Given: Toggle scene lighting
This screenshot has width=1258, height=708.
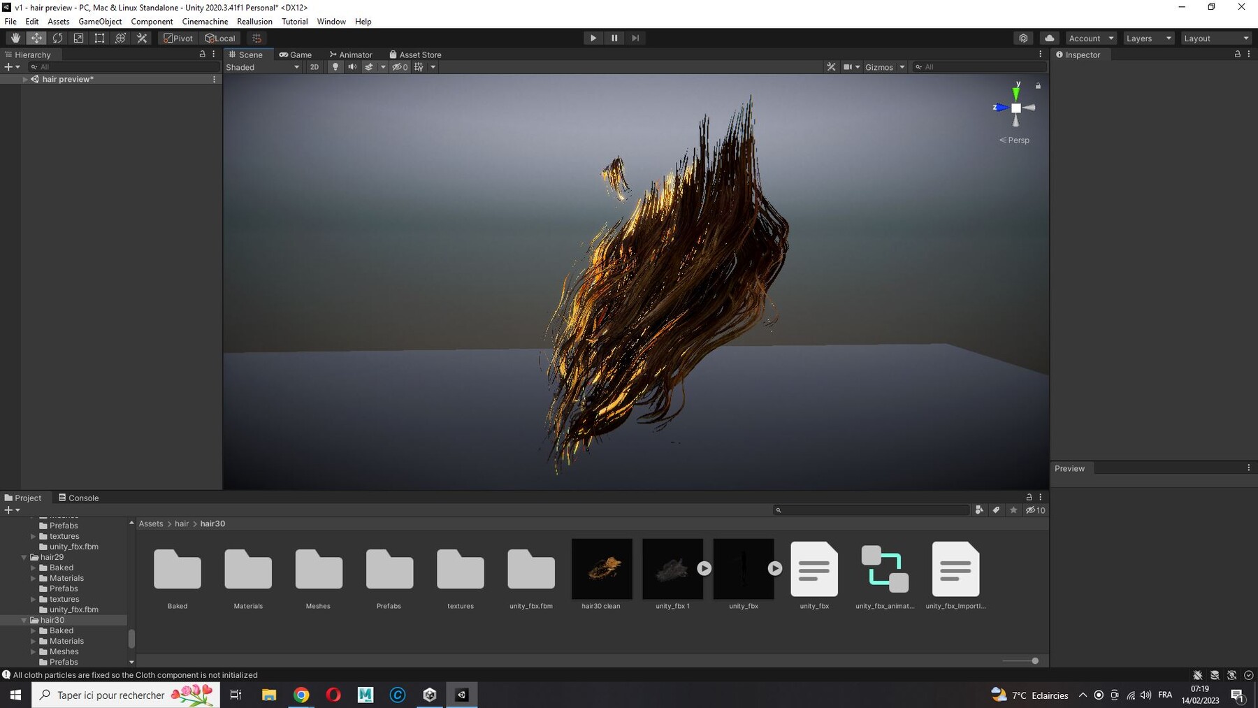Looking at the screenshot, I should [335, 67].
